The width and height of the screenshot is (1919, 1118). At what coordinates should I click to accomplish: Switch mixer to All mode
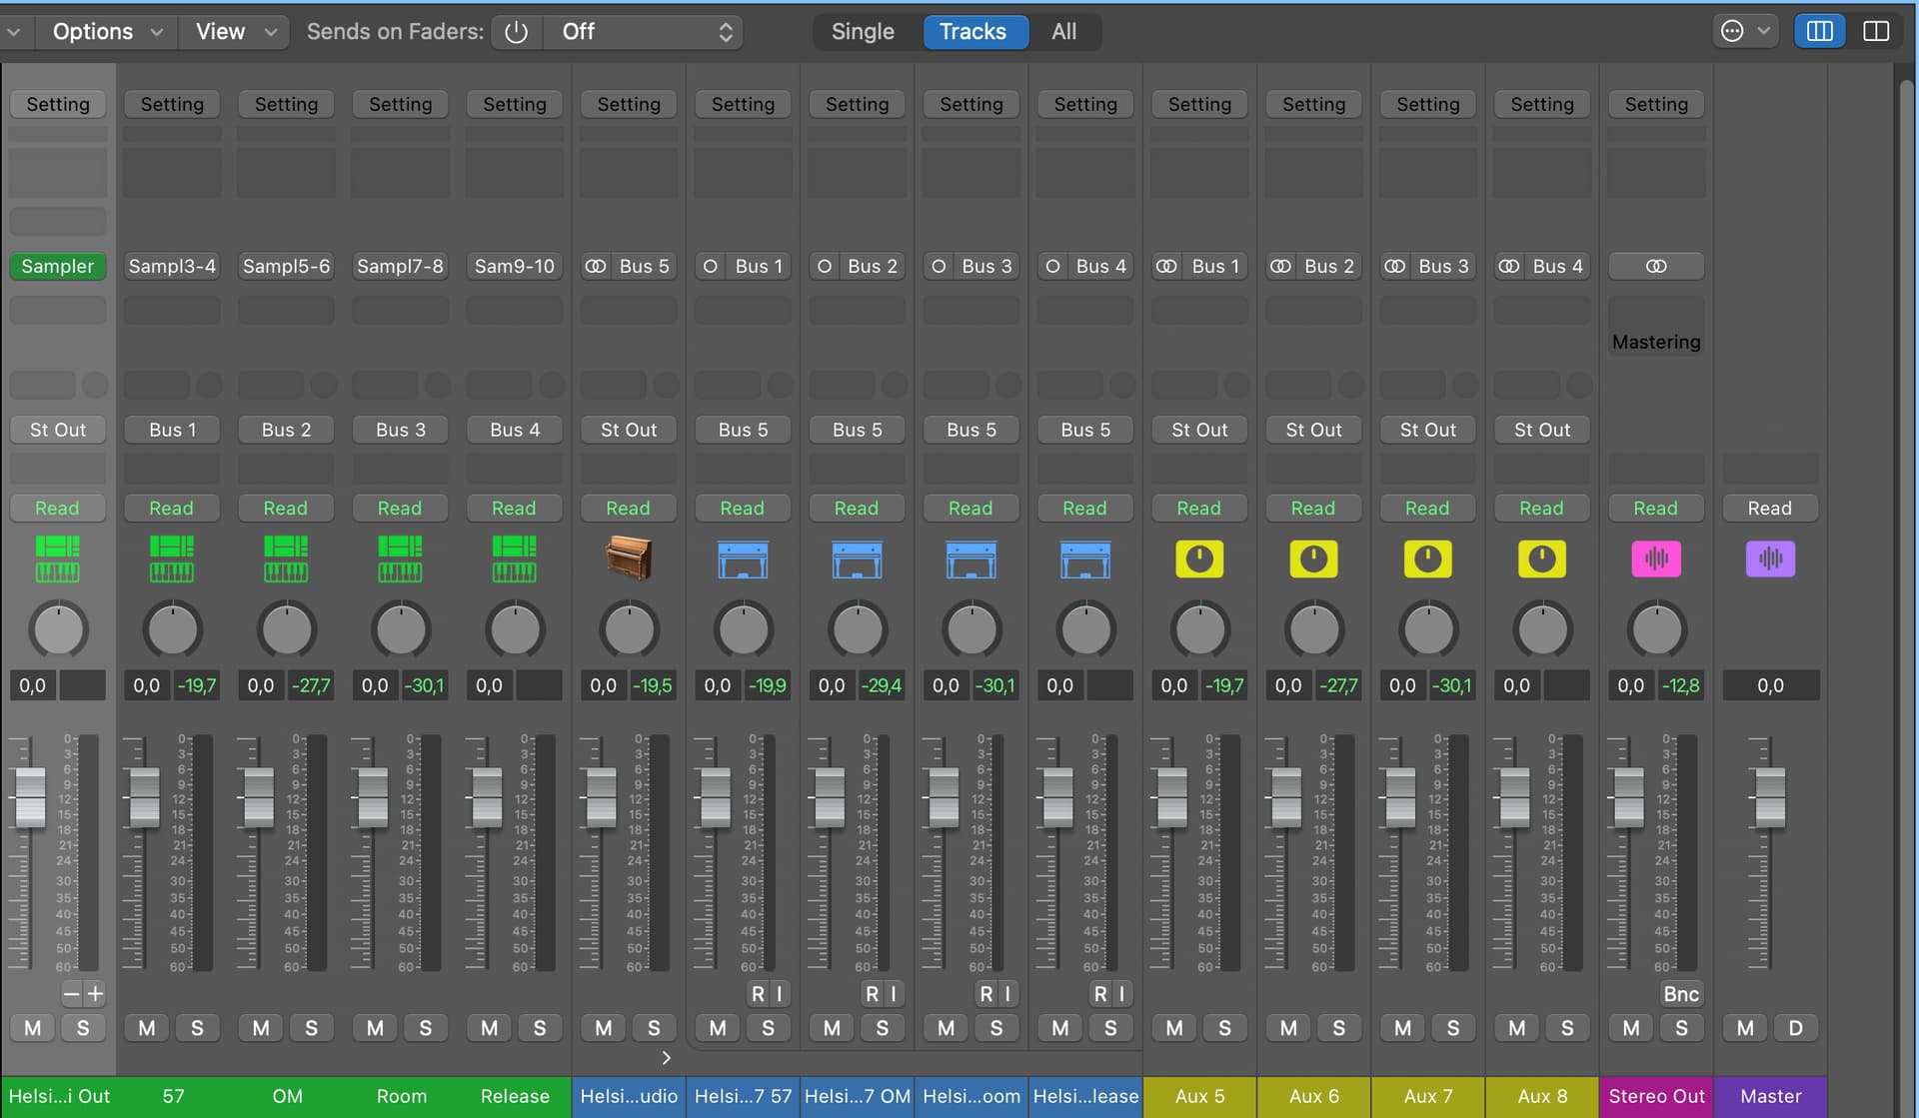coord(1063,32)
